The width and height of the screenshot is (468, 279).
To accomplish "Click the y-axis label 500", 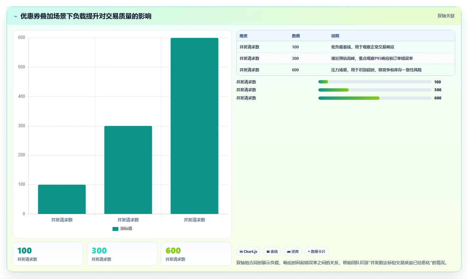I will tap(22, 67).
